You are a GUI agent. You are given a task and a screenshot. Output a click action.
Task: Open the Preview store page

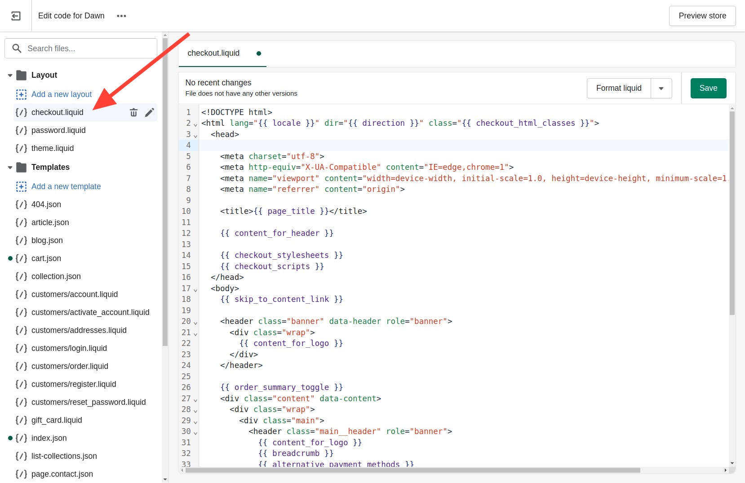click(x=702, y=16)
